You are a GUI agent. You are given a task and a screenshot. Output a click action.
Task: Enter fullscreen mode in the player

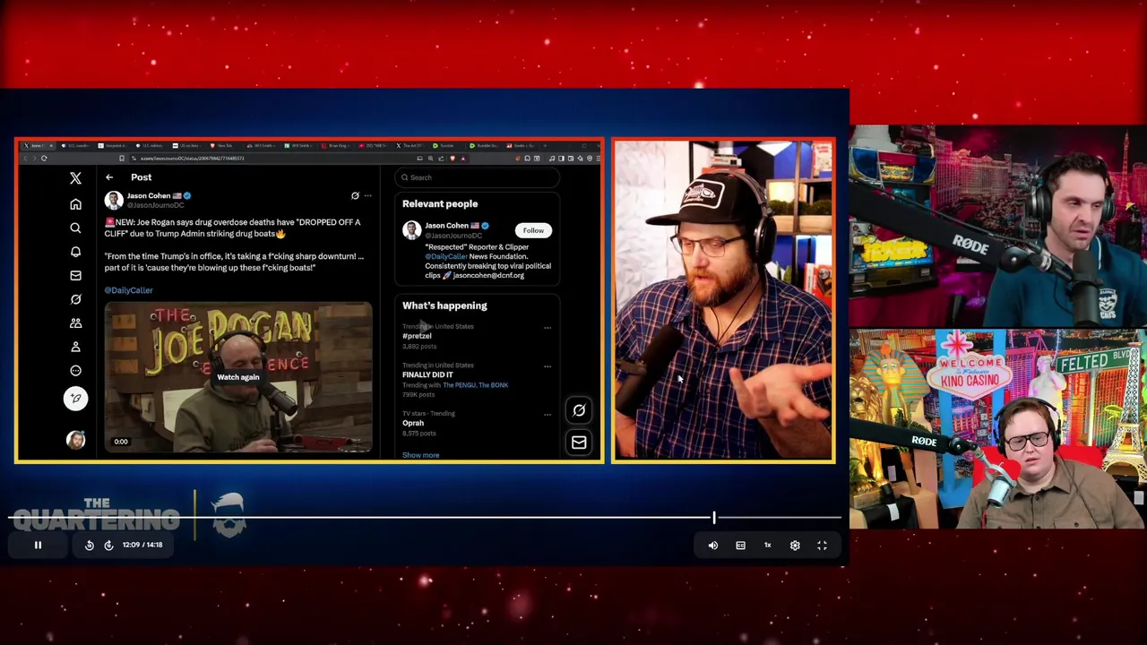pyautogui.click(x=822, y=545)
